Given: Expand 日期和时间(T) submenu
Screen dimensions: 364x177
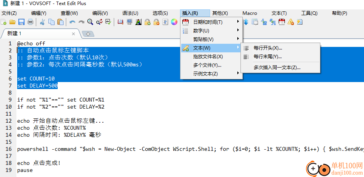Looking at the screenshot, I should (x=211, y=22).
